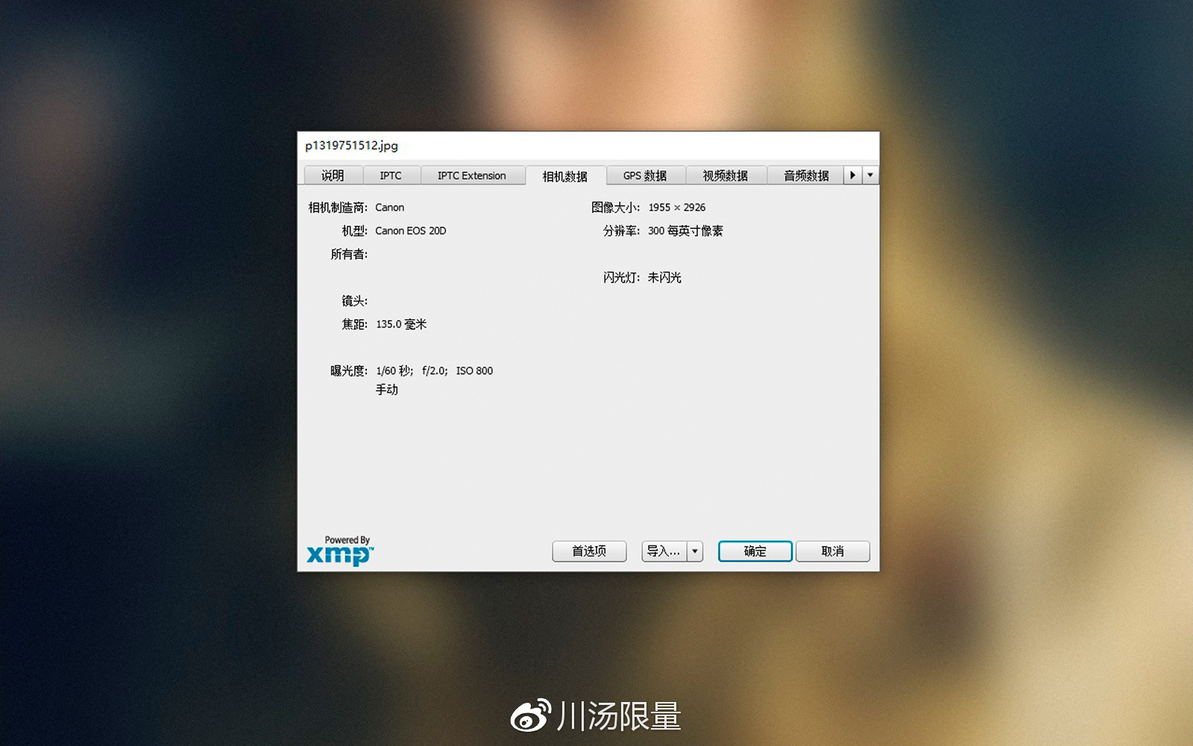The image size is (1193, 746).
Task: Click the p1319751512.jpg title bar
Action: (x=588, y=145)
